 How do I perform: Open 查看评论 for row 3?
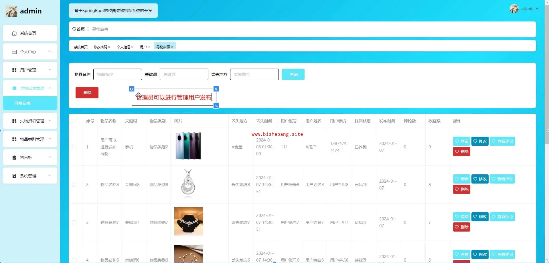[x=502, y=217]
